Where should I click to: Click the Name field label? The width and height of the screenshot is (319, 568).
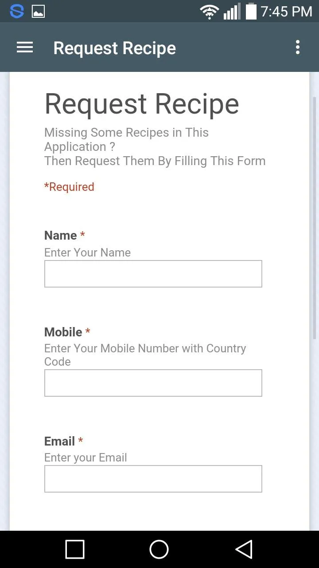(61, 236)
